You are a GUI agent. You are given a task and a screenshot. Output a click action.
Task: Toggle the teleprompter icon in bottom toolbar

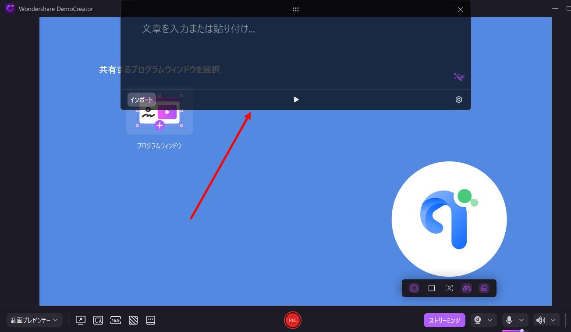(x=151, y=320)
